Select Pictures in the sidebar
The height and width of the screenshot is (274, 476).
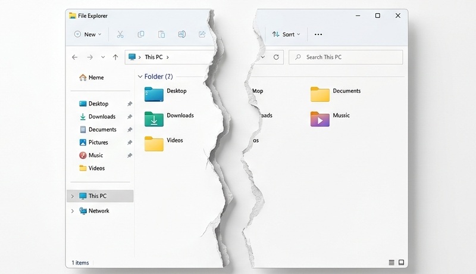94,142
